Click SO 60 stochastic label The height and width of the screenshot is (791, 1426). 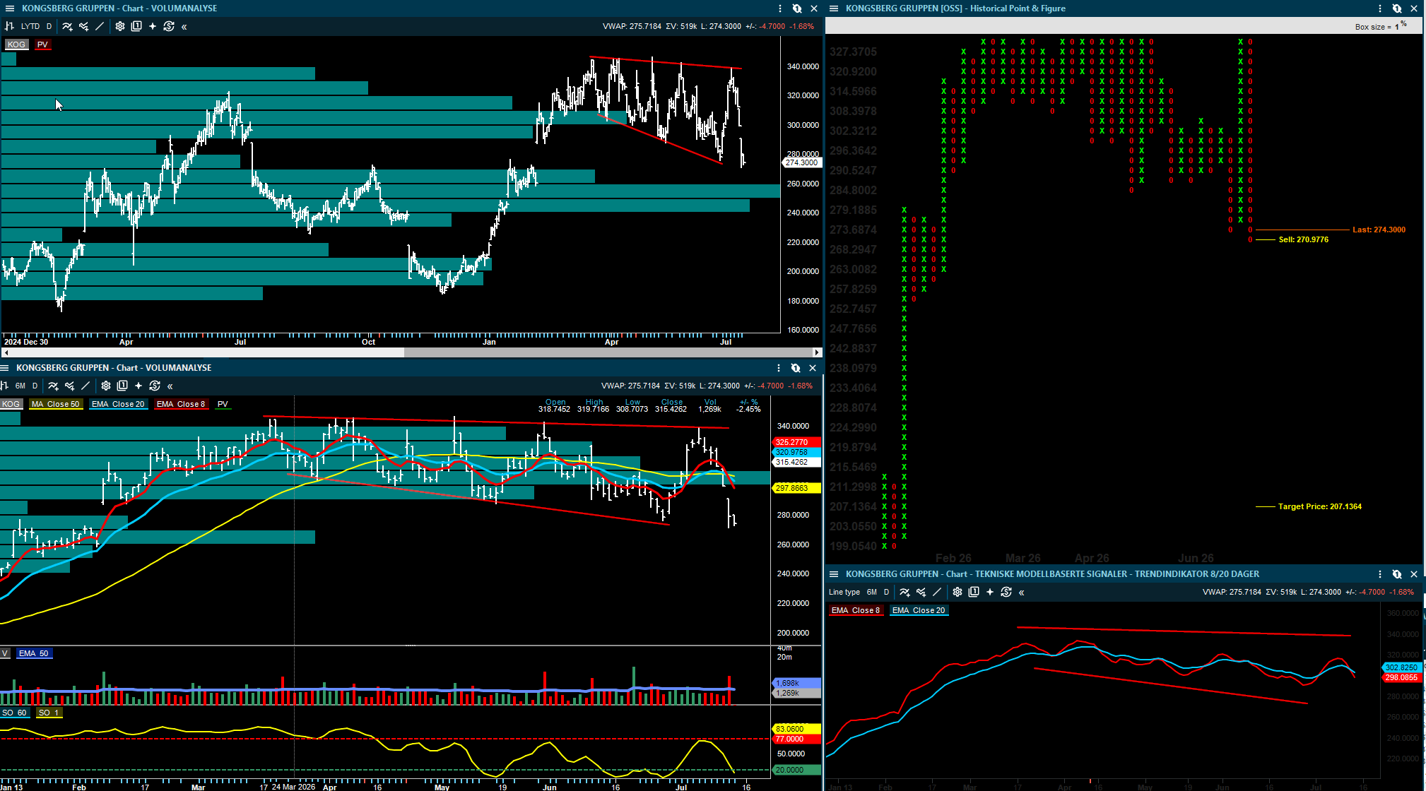[15, 713]
